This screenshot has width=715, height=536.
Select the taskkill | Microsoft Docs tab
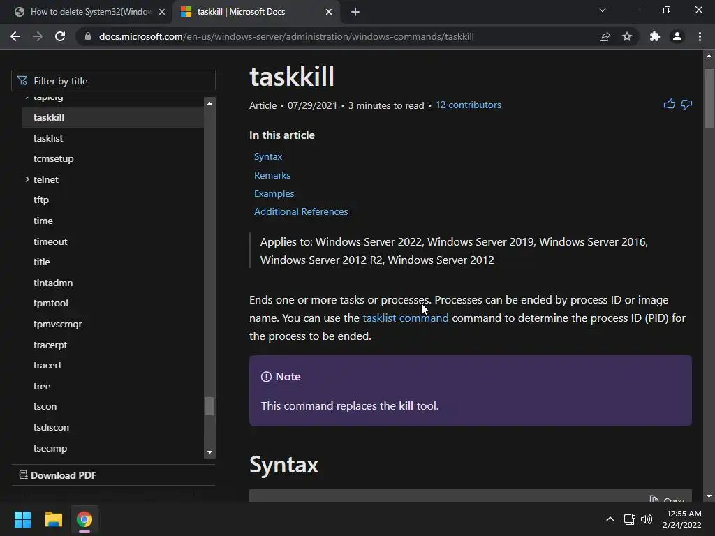241,12
